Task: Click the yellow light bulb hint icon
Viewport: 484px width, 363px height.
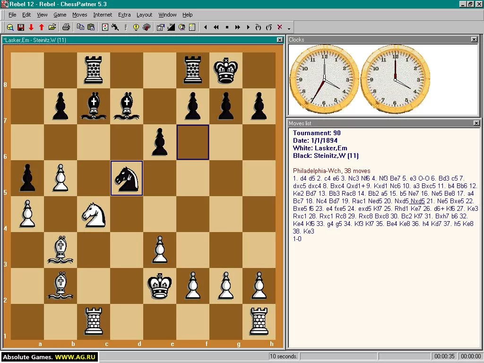Action: tap(136, 27)
